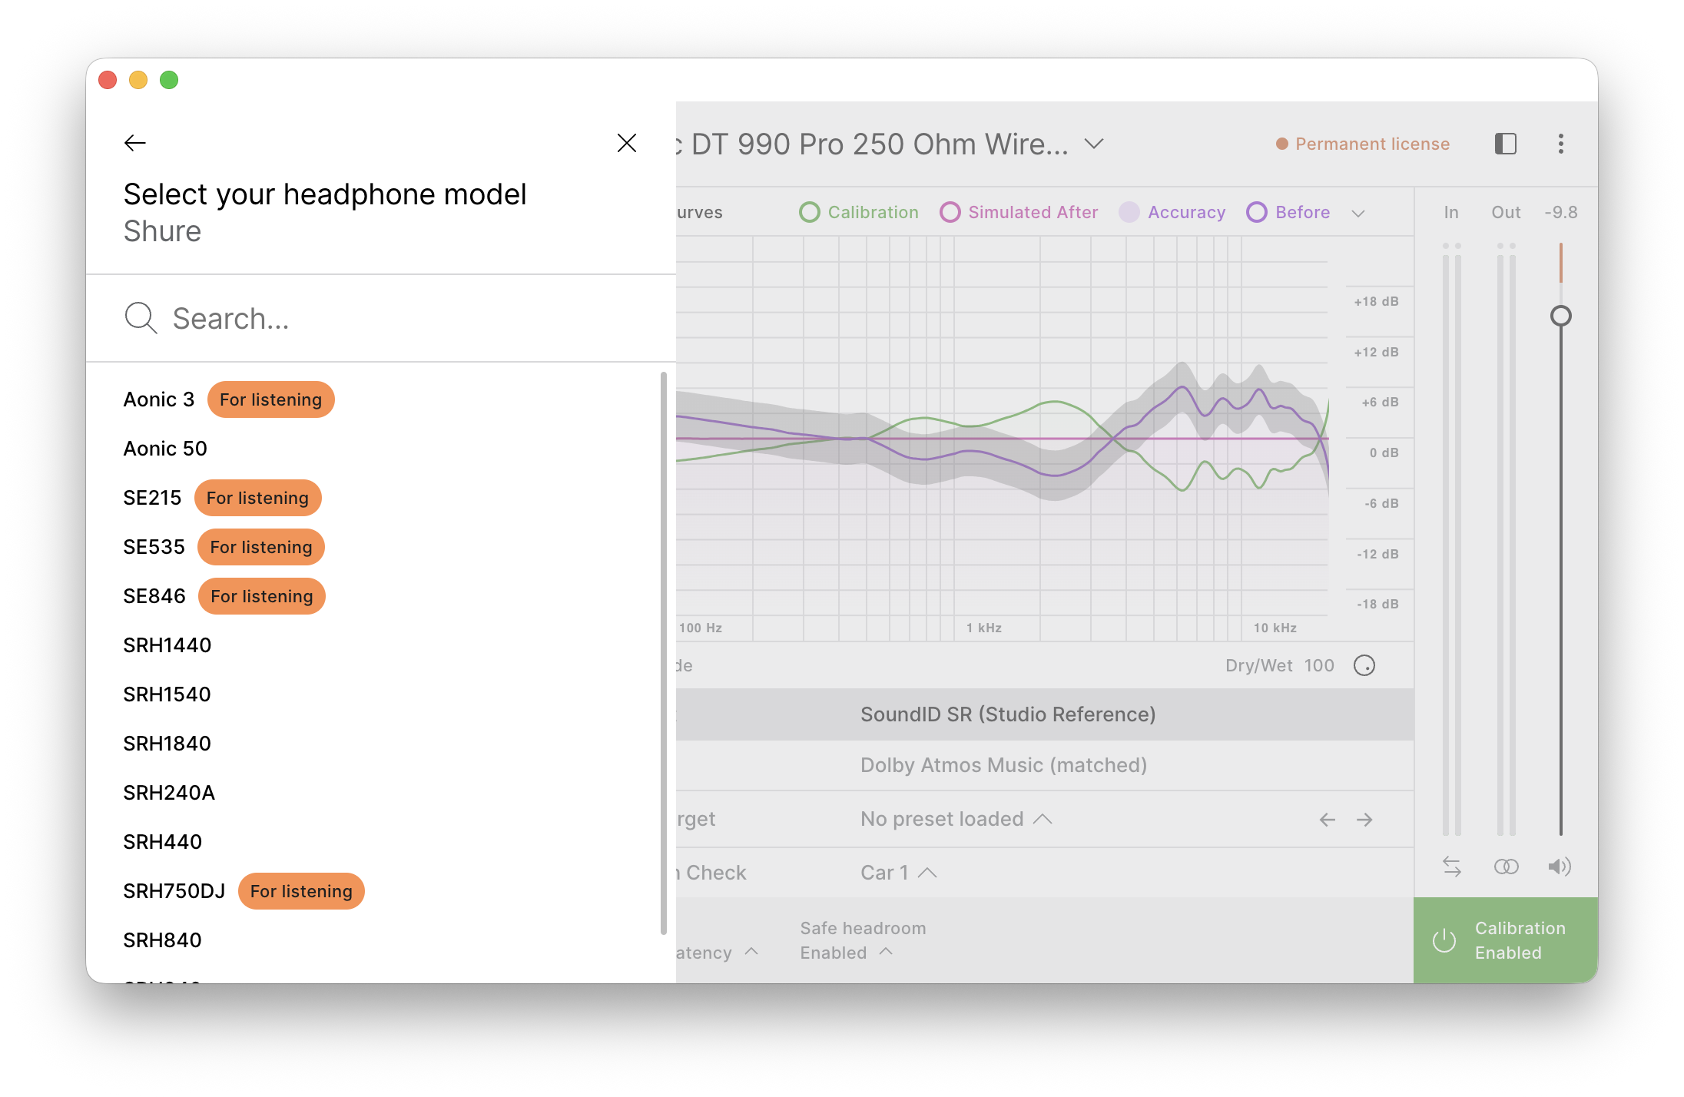Select SRH1540 from the list

tap(167, 694)
